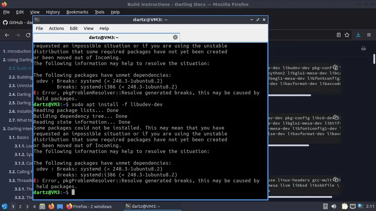Open 2.6 Installing section link in sidebar
Viewport: 376px width, 211px height.
21,111
